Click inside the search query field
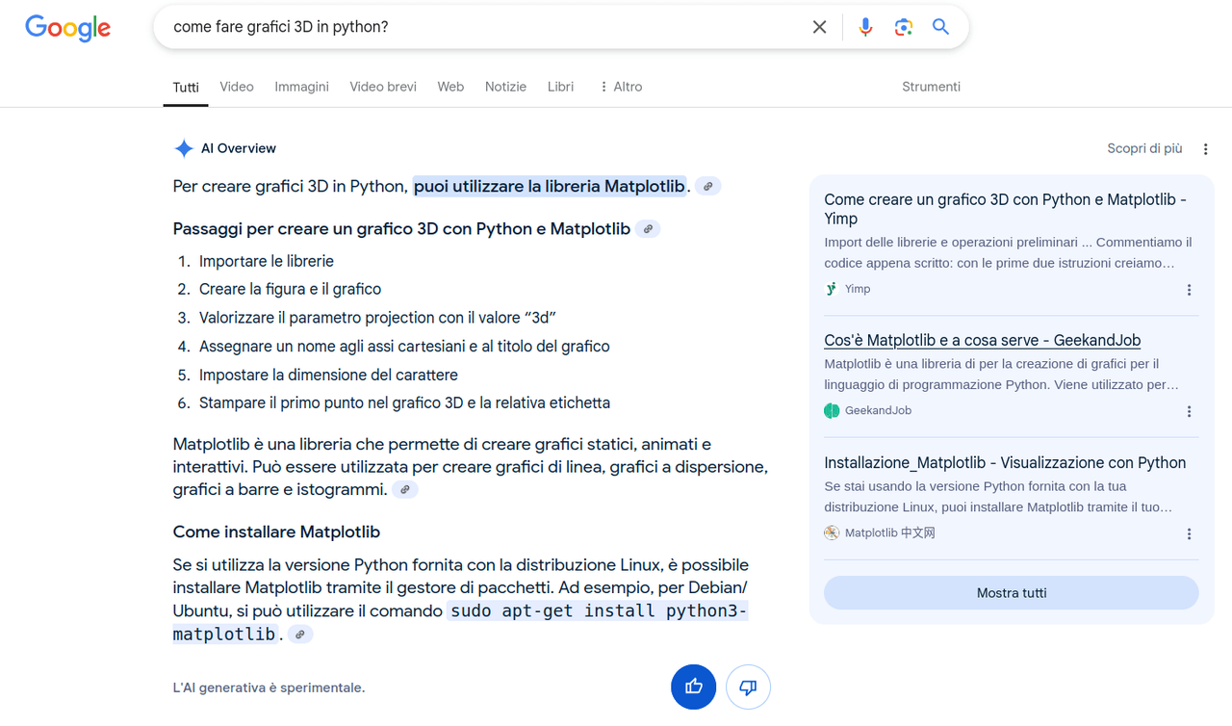This screenshot has height=726, width=1232. 486,27
